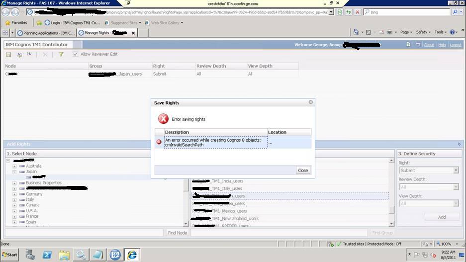Open the Right dropdown showing Submit
The image size is (466, 262).
coord(429,171)
